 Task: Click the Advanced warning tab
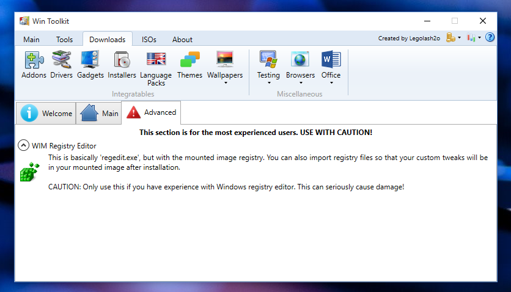152,112
